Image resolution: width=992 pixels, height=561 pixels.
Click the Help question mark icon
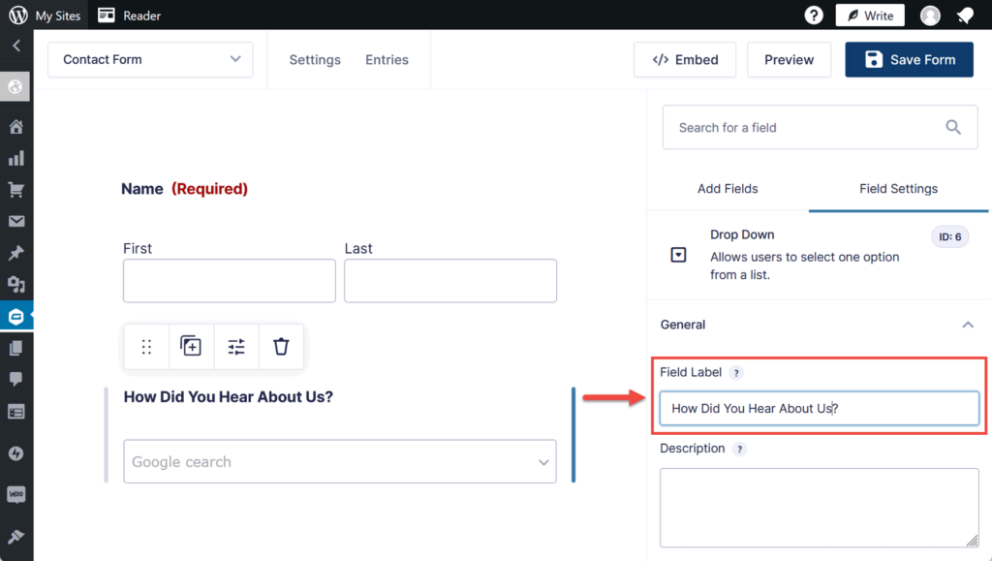pyautogui.click(x=813, y=15)
